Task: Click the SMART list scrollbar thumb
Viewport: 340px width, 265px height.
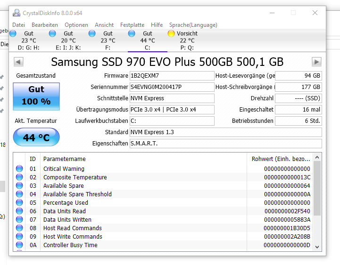Action: point(317,188)
